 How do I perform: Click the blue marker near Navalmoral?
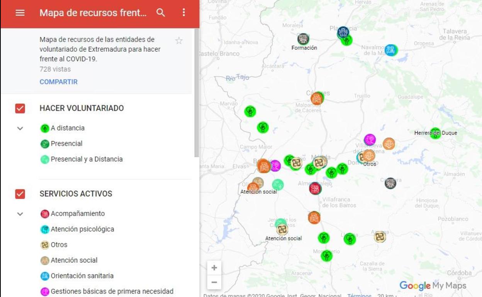click(x=391, y=50)
